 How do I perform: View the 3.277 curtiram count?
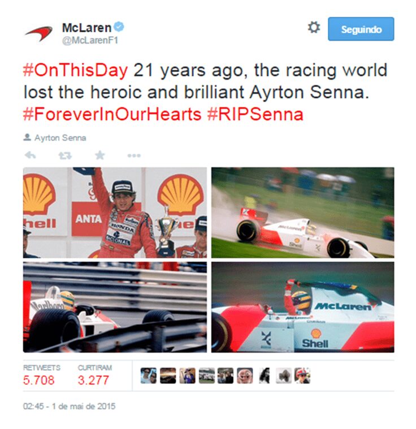coord(93,380)
